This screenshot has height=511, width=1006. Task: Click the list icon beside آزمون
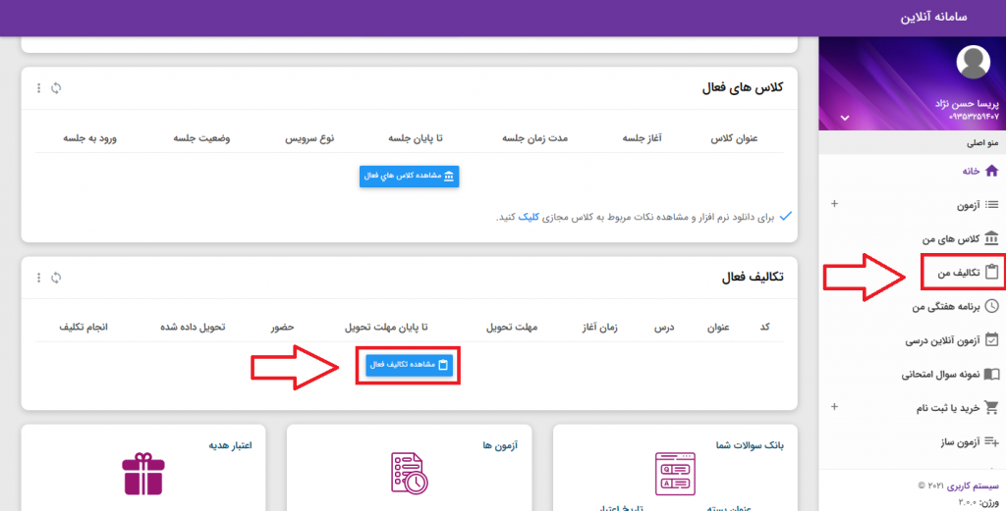pos(991,205)
